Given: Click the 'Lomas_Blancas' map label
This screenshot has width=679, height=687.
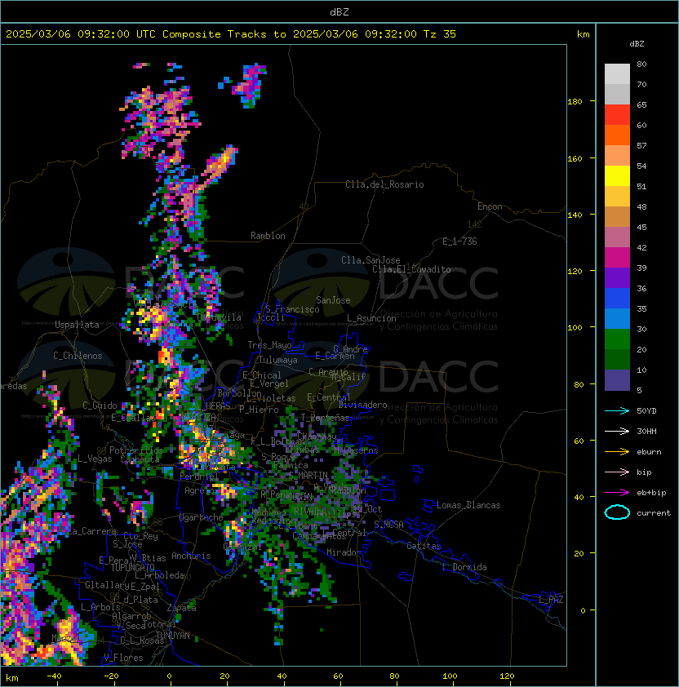Looking at the screenshot, I should pyautogui.click(x=468, y=505).
